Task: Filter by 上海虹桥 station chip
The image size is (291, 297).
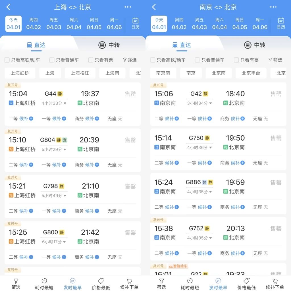Action: [x=20, y=73]
